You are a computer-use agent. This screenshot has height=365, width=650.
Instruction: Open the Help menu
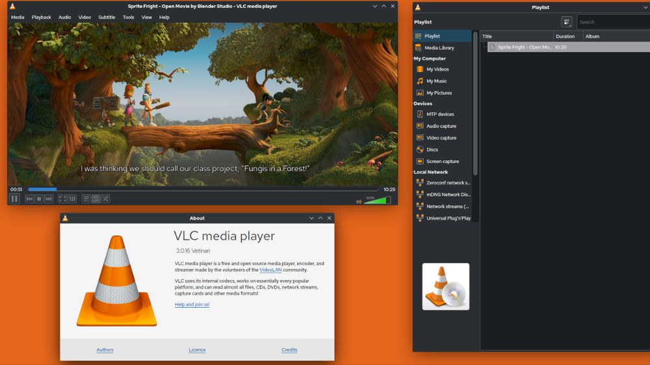(164, 18)
